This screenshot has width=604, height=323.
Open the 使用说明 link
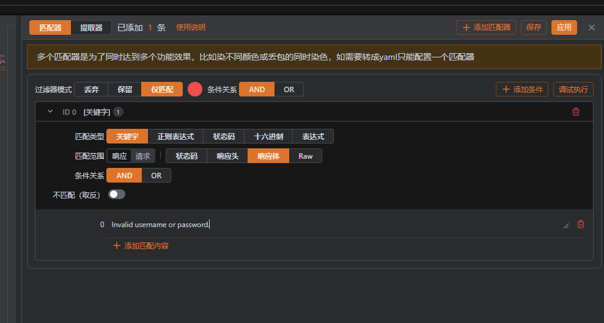coord(191,27)
